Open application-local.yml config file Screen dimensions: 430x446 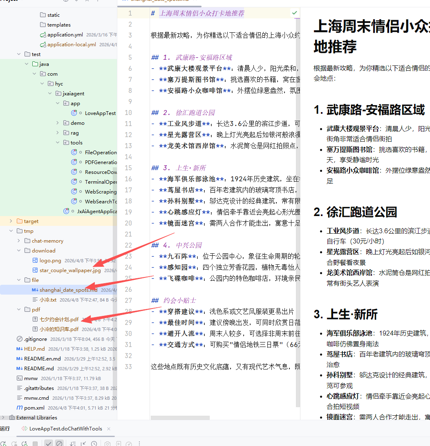[72, 44]
